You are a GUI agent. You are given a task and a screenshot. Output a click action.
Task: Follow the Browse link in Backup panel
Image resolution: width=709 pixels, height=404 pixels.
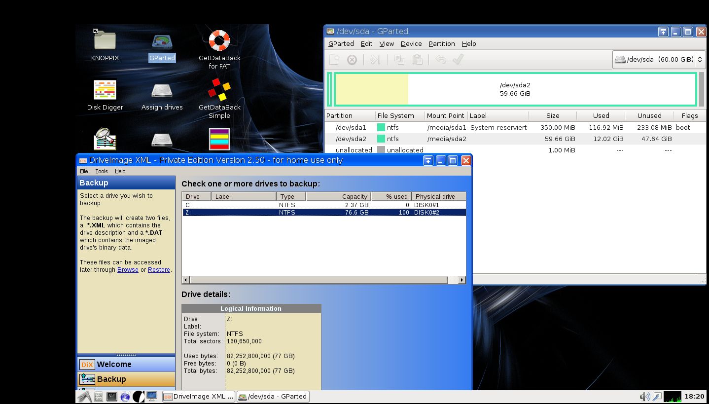pyautogui.click(x=128, y=270)
